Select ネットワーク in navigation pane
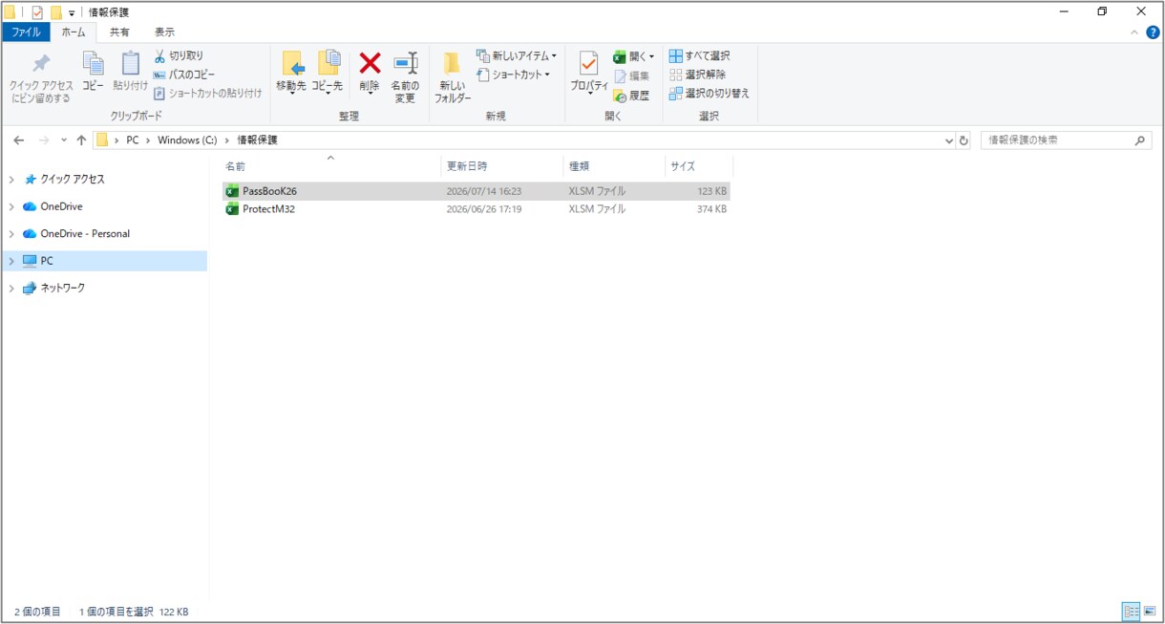1165x624 pixels. [x=62, y=288]
